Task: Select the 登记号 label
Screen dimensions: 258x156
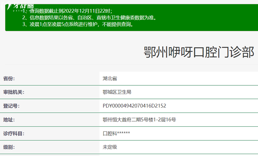Action: click(11, 106)
